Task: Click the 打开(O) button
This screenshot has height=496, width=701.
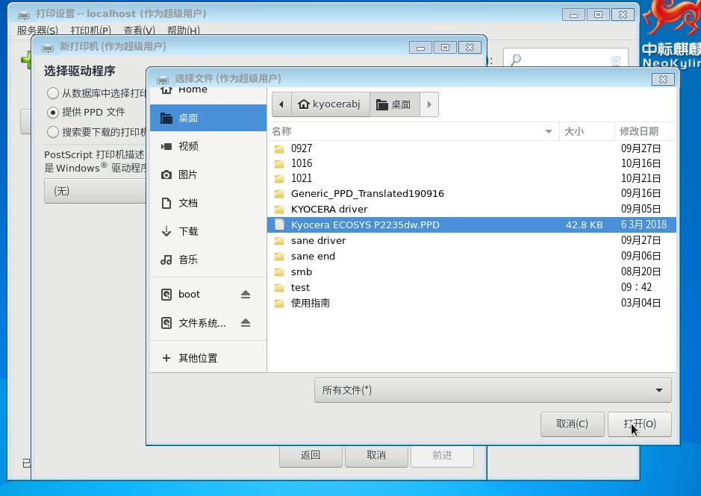Action: pyautogui.click(x=639, y=424)
